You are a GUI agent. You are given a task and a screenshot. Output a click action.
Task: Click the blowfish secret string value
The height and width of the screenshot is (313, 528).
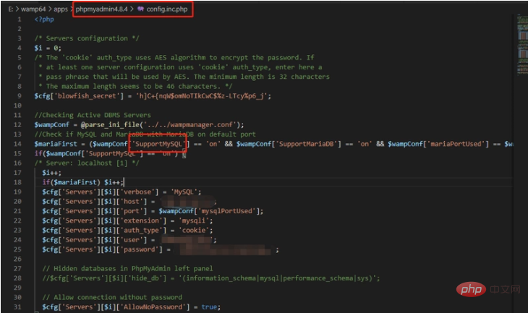pyautogui.click(x=202, y=96)
